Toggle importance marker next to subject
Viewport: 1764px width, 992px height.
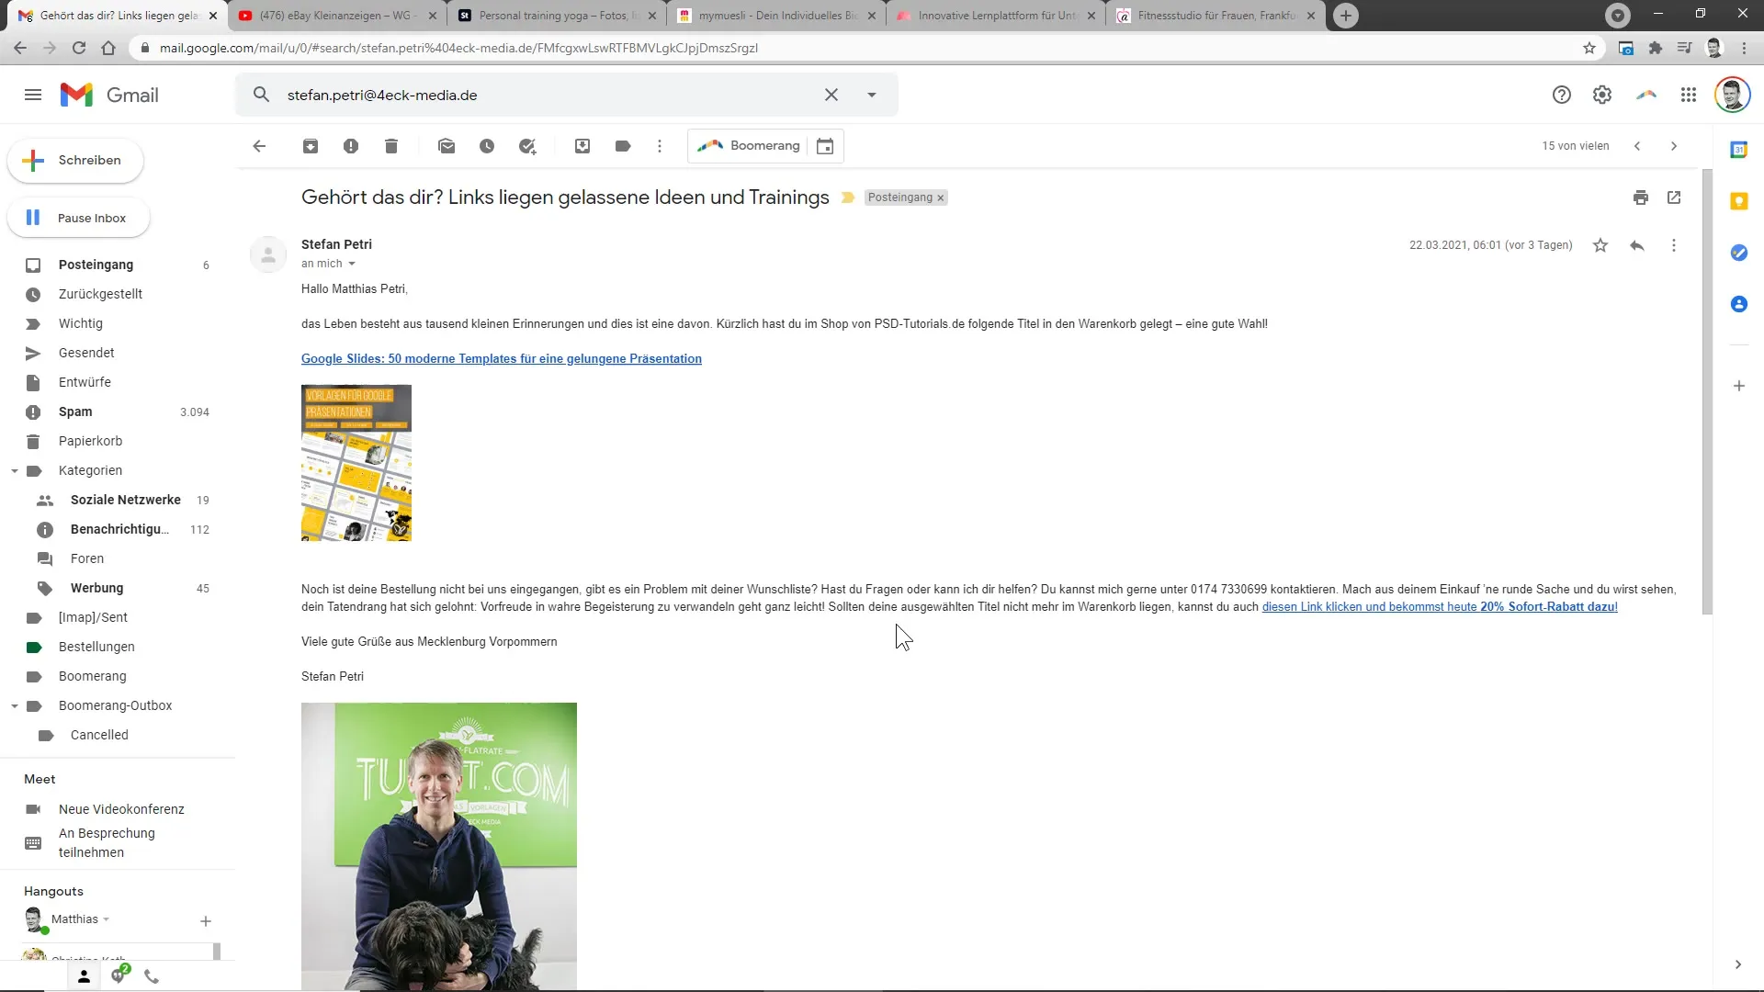click(848, 197)
